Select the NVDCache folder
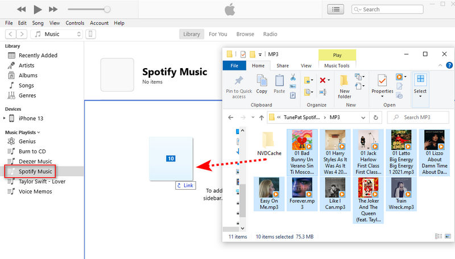This screenshot has height=259, width=455. [x=269, y=144]
